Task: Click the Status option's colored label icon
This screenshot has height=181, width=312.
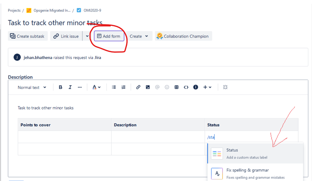Action: click(217, 154)
